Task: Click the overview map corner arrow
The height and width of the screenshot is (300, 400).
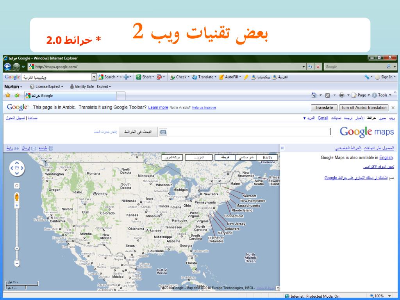Action: pos(278,288)
